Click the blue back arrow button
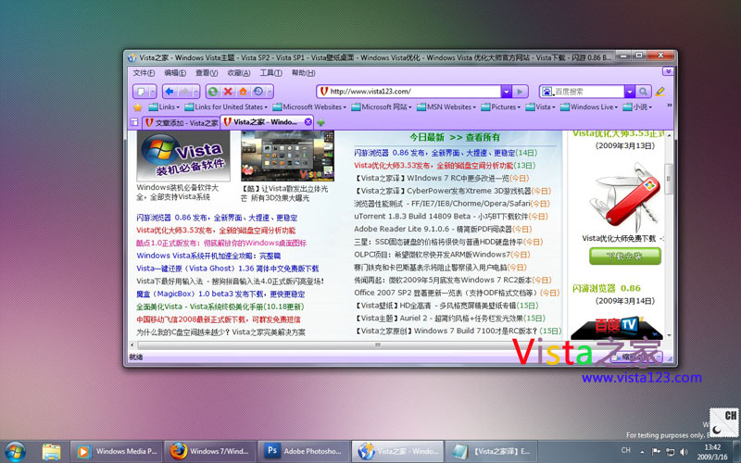The image size is (741, 463). point(170,92)
